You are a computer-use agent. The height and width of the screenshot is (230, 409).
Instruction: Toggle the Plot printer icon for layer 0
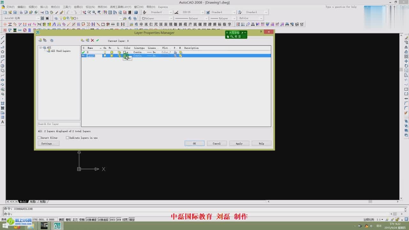[175, 52]
